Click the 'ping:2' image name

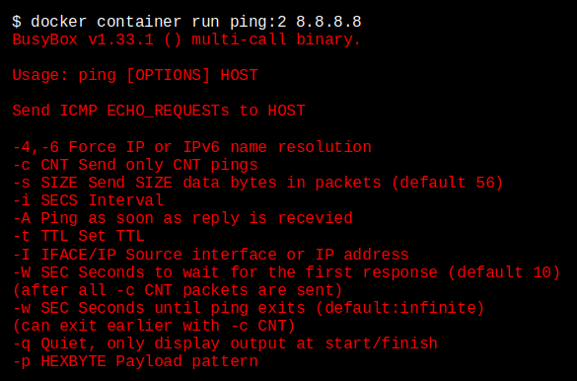click(258, 22)
